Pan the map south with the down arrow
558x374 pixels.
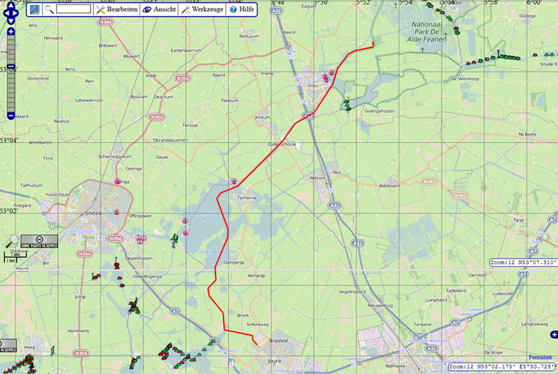(x=11, y=22)
